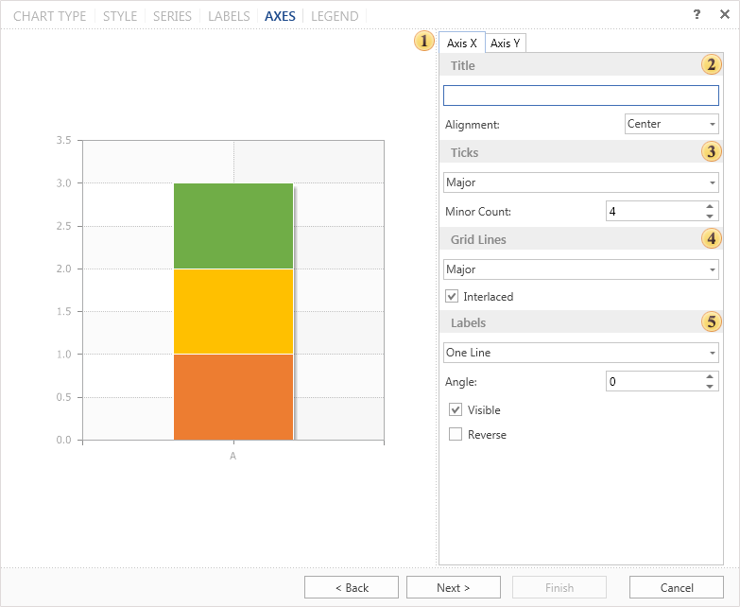The image size is (740, 607).
Task: Click the axis Title text field
Action: pos(580,95)
